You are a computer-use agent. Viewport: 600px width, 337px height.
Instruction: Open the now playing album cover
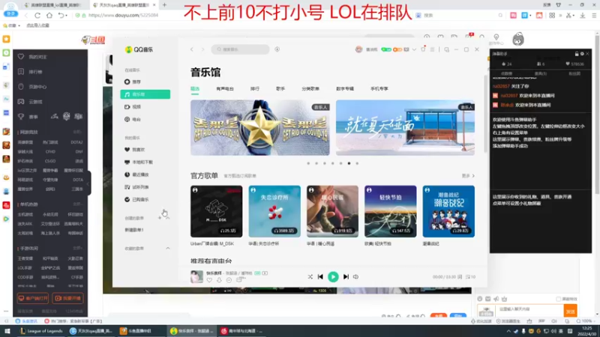[x=196, y=276]
